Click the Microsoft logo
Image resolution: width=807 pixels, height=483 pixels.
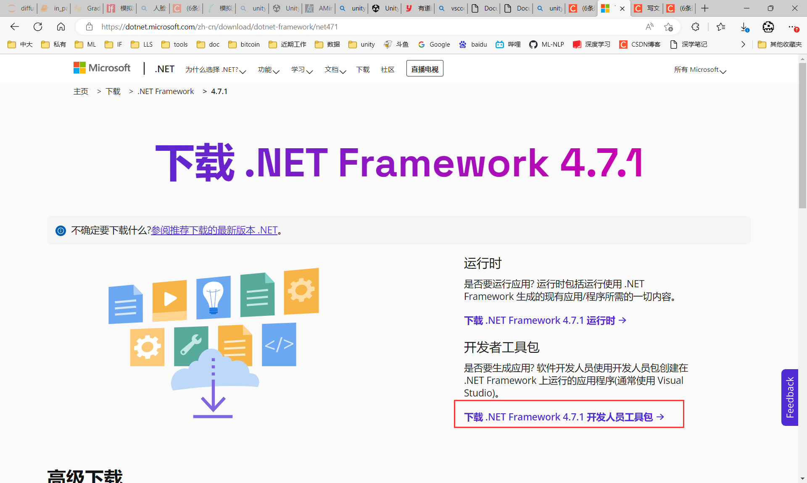tap(102, 68)
